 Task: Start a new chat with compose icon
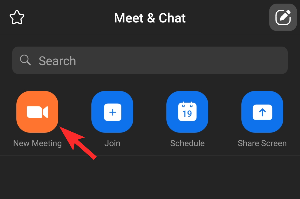pyautogui.click(x=283, y=17)
